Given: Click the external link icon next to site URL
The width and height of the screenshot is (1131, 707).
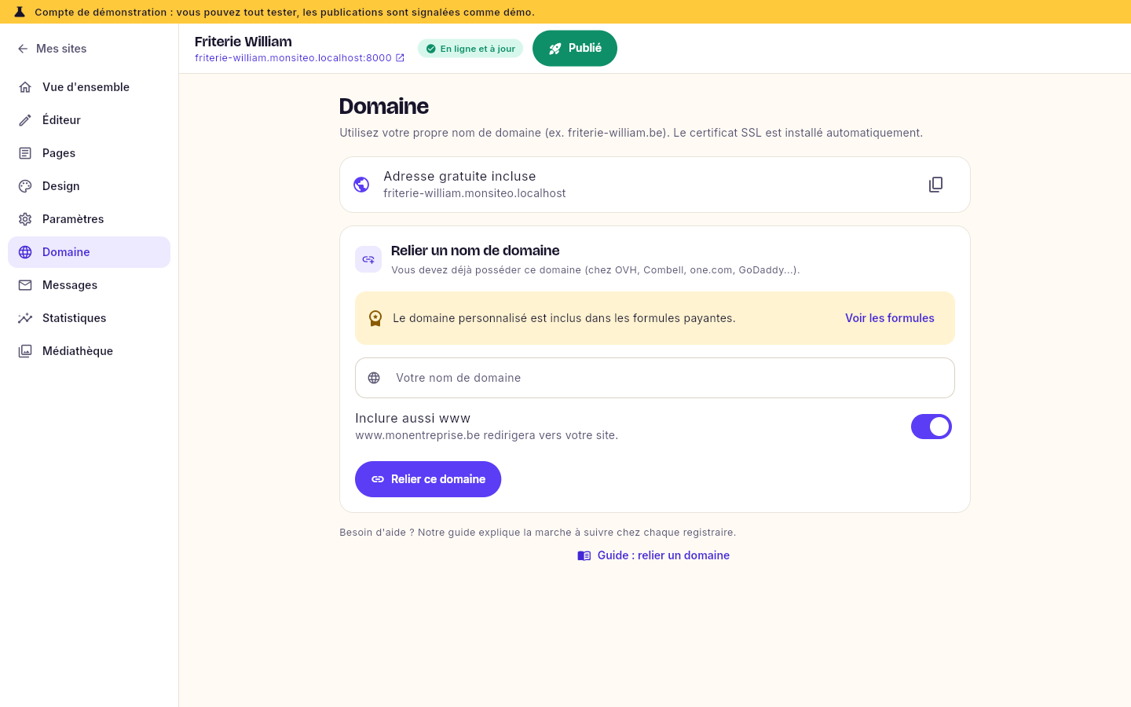Looking at the screenshot, I should coord(400,58).
